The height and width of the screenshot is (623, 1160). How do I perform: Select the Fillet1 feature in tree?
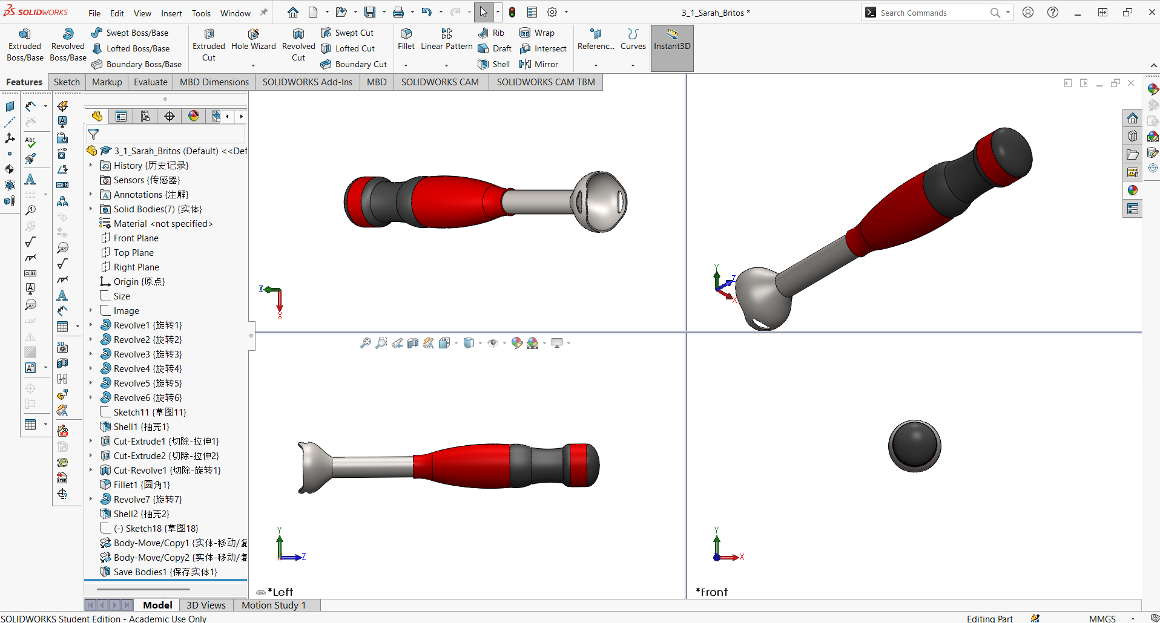point(135,484)
